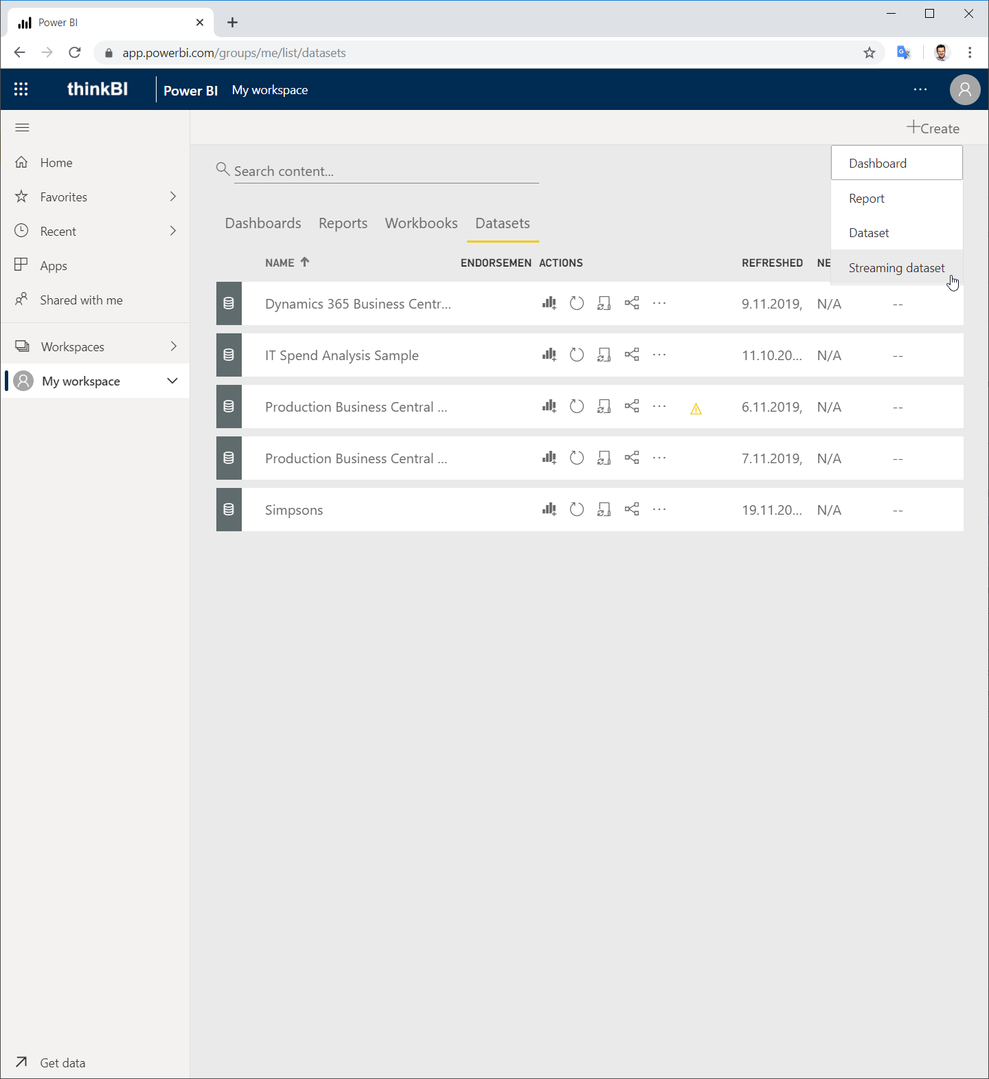Open a new browser tab
Screen dimensions: 989x1079
[x=233, y=23]
